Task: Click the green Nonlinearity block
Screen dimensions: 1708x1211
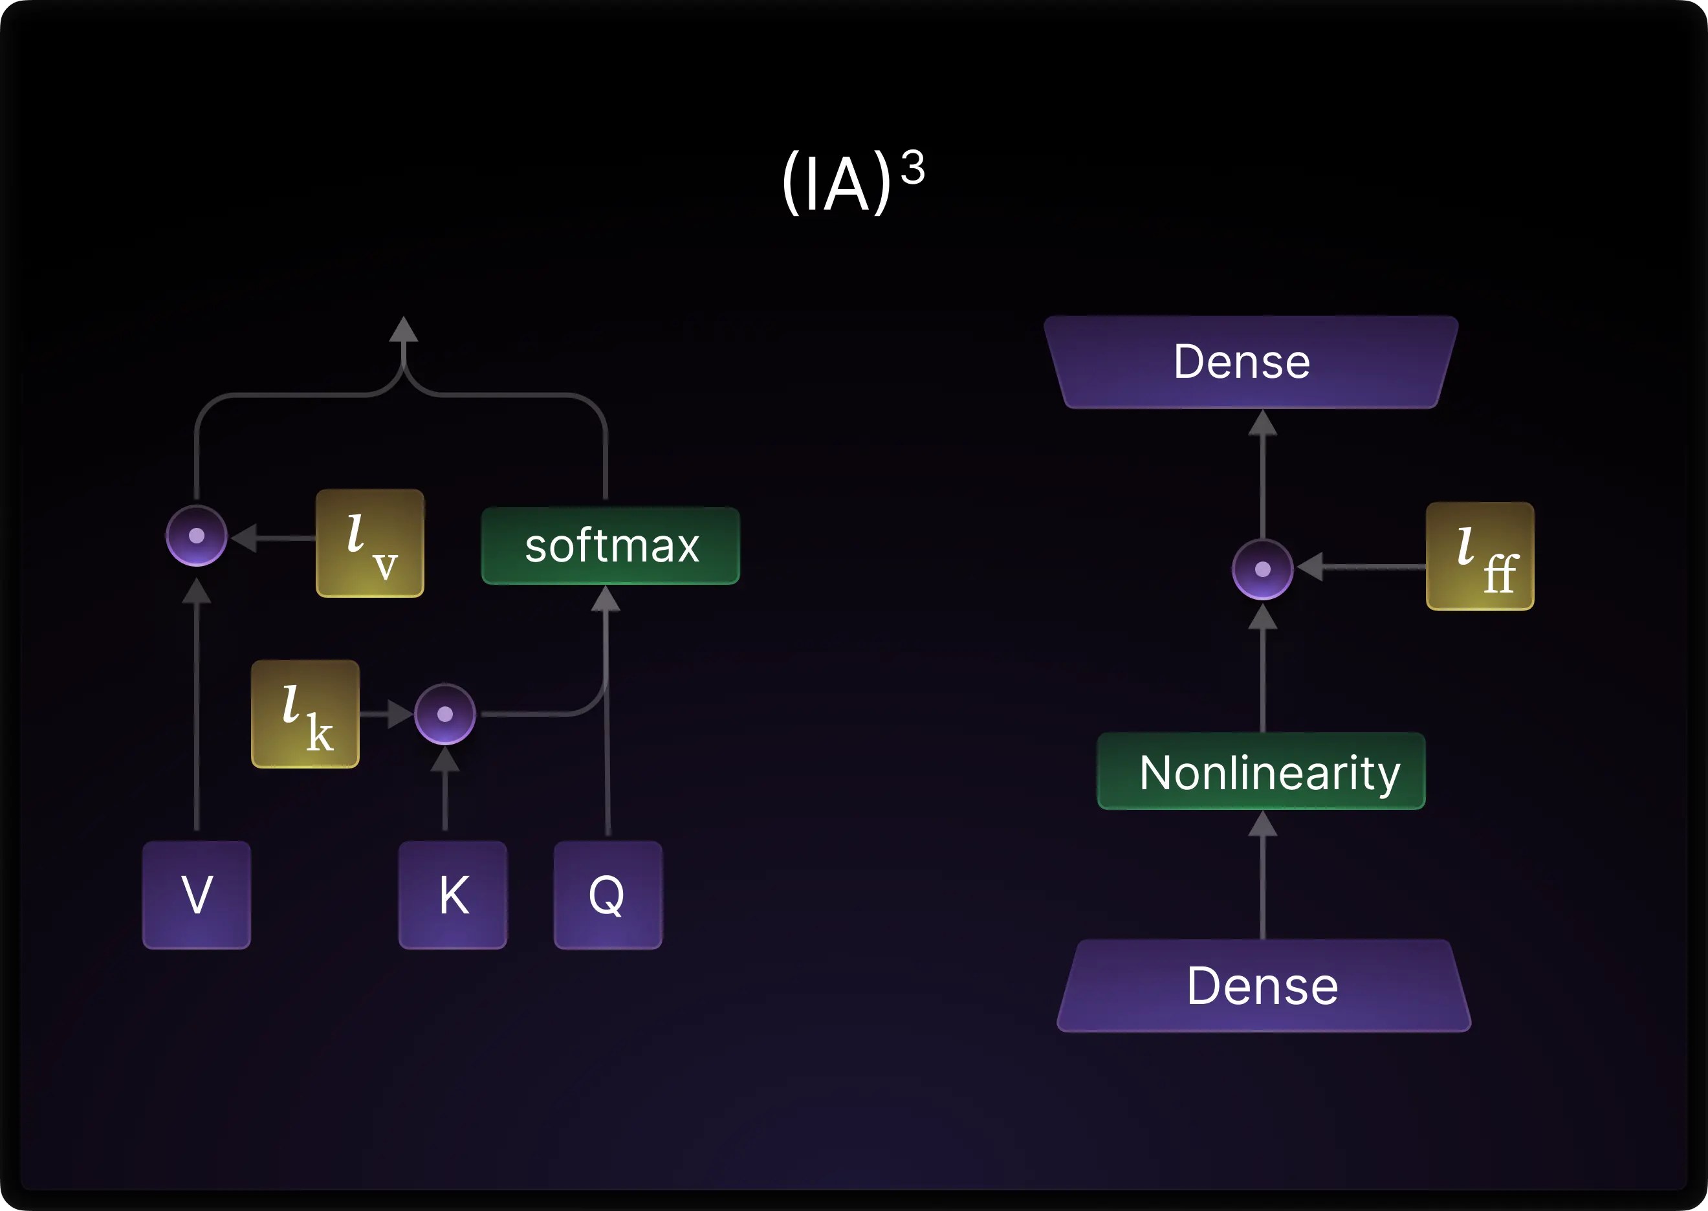Action: click(x=1261, y=770)
